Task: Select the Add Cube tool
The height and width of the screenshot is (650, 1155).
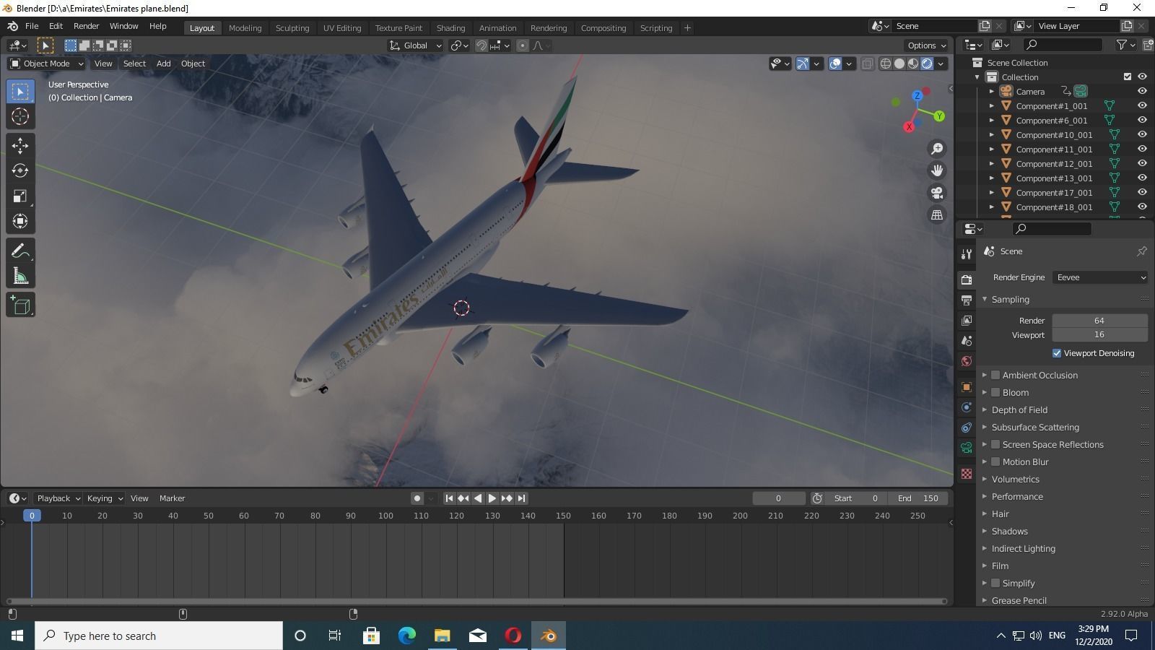Action: (x=20, y=305)
